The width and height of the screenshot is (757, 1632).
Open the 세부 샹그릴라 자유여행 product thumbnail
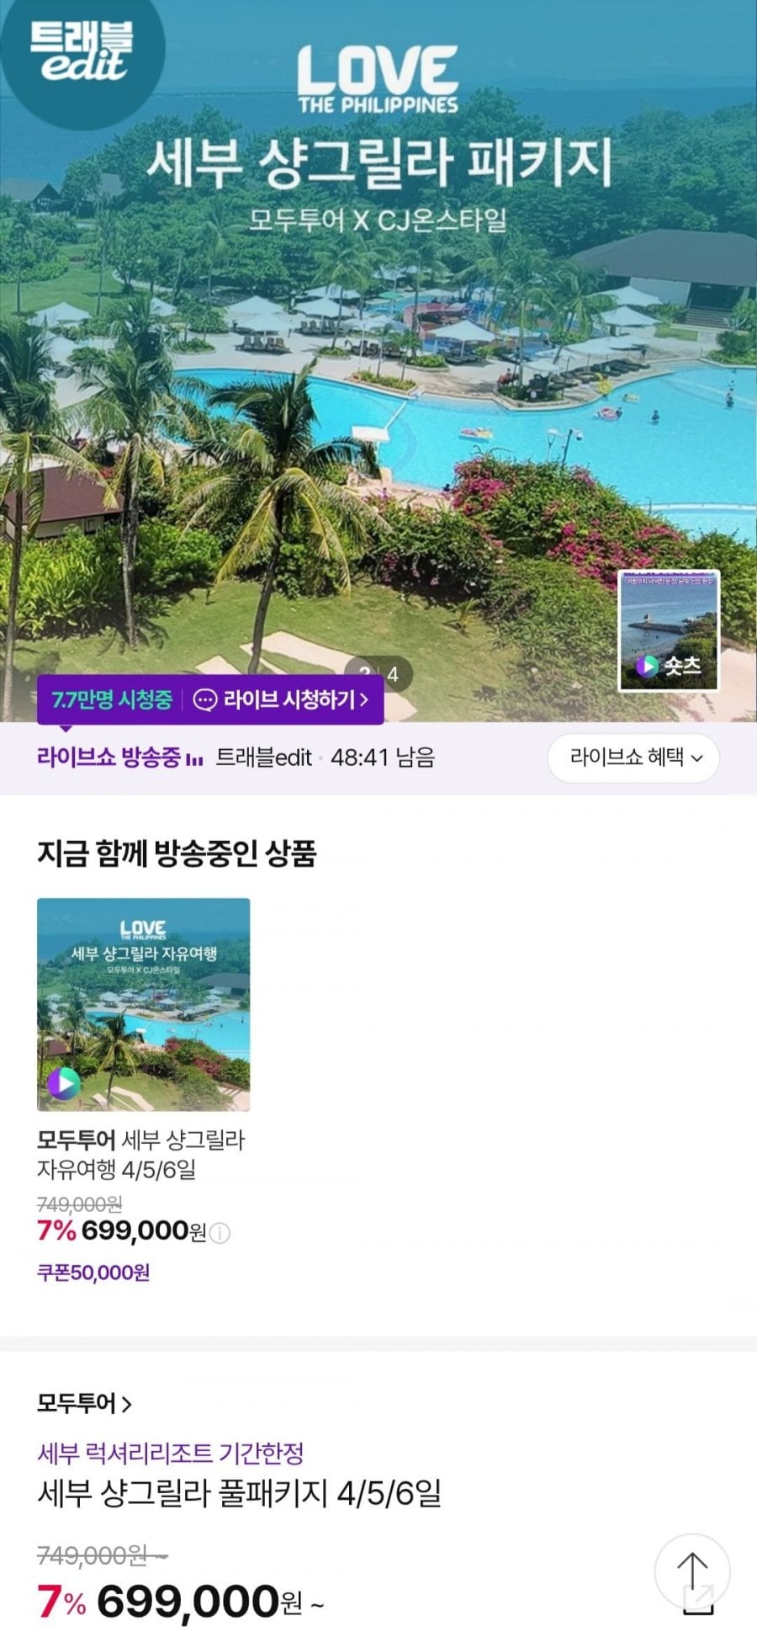pos(144,1004)
